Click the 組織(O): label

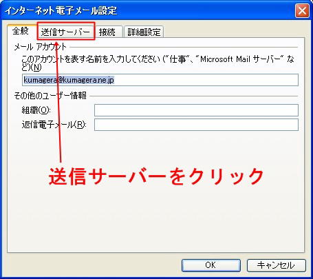(x=36, y=110)
